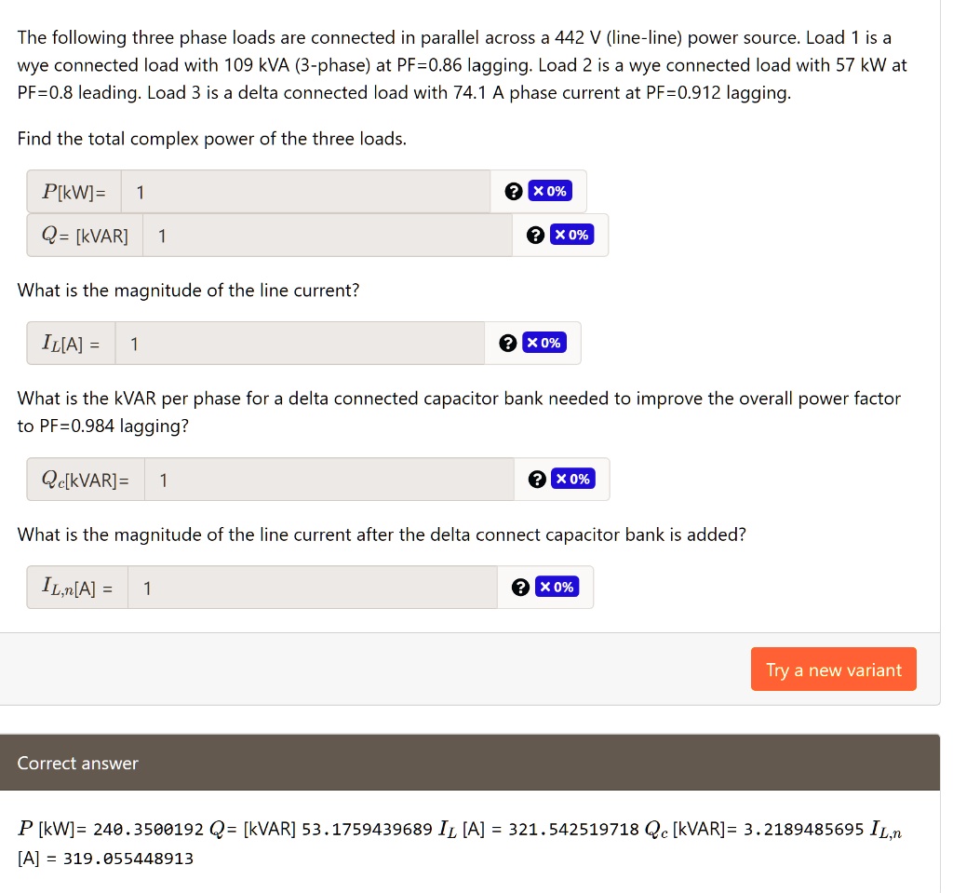953x893 pixels.
Task: Select the I_L,n[A] answer input field
Action: tap(312, 588)
